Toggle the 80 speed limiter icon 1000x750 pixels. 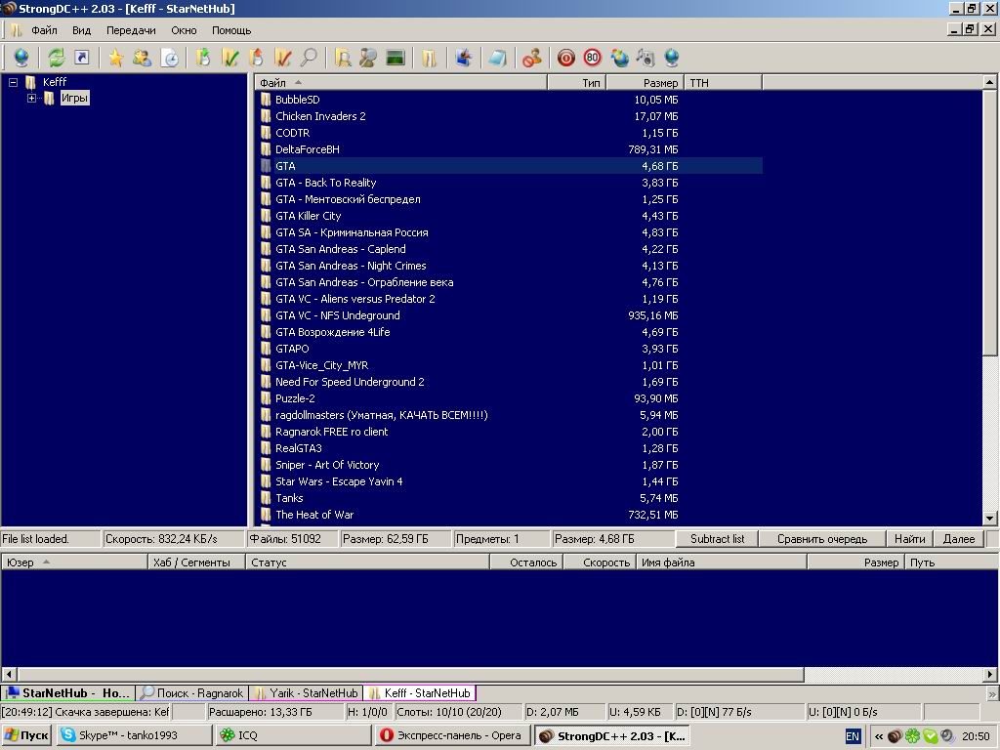[x=593, y=58]
